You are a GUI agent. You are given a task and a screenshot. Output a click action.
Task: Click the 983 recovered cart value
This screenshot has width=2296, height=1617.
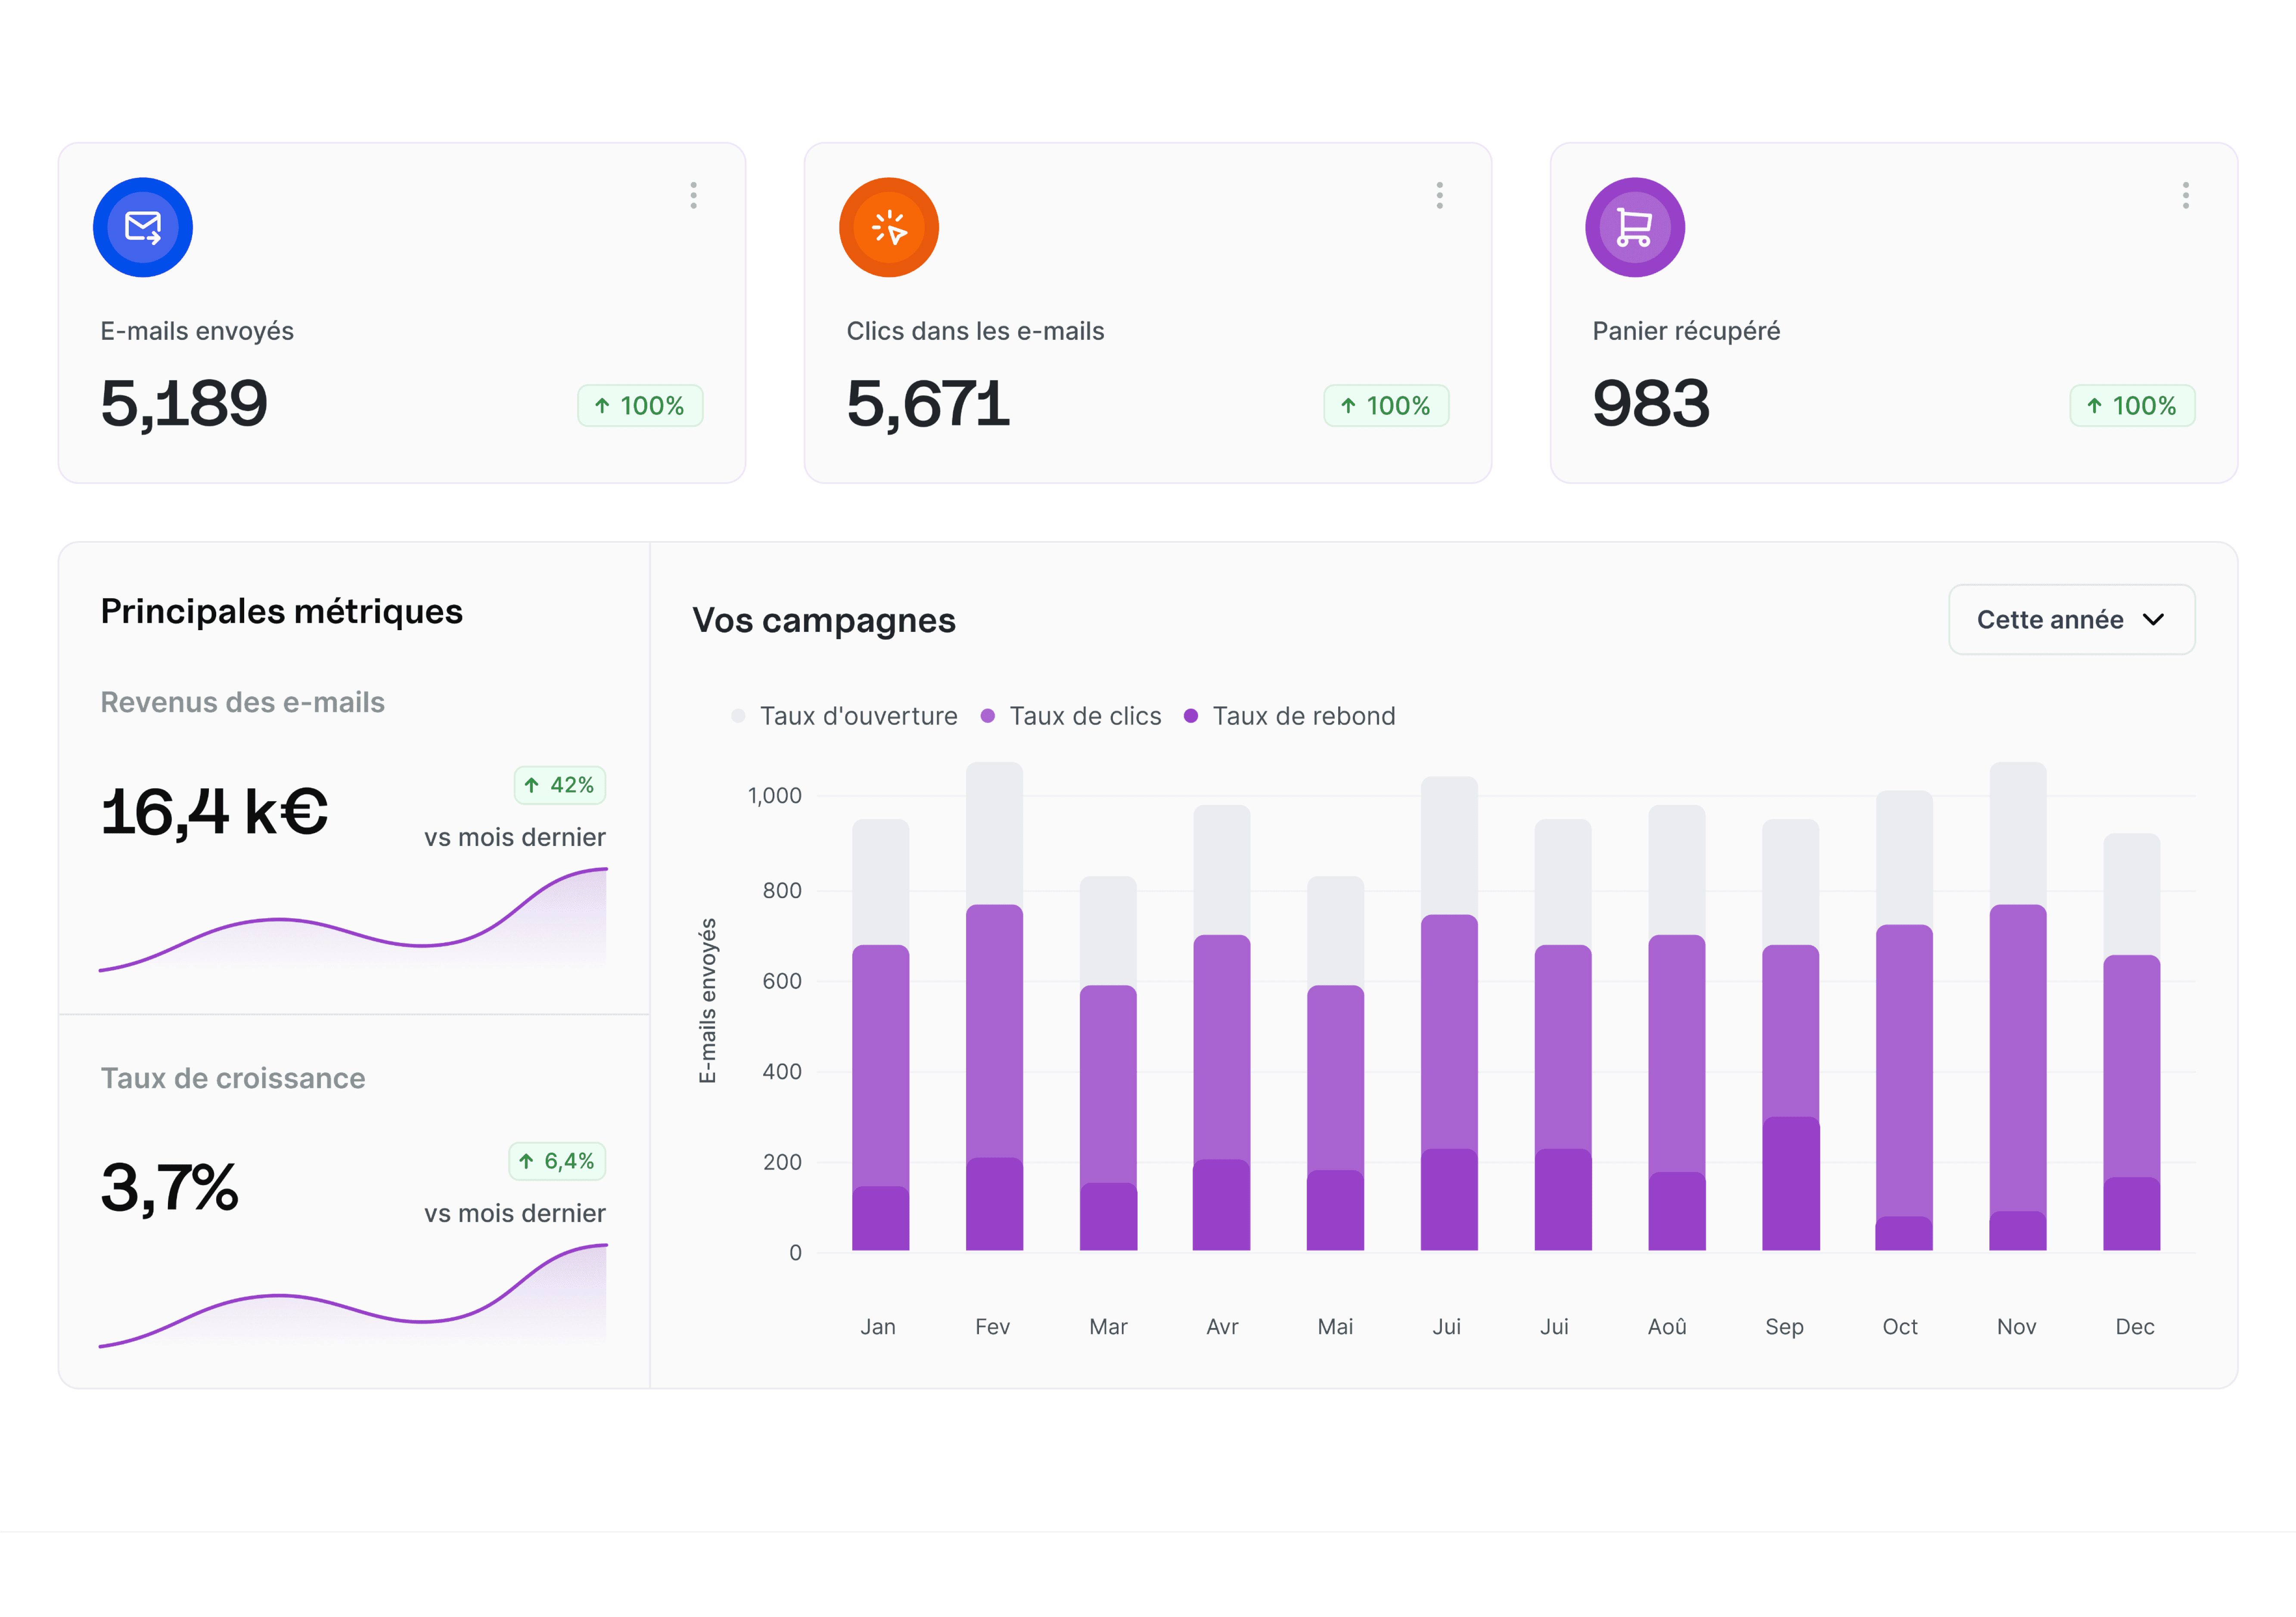(x=1651, y=404)
